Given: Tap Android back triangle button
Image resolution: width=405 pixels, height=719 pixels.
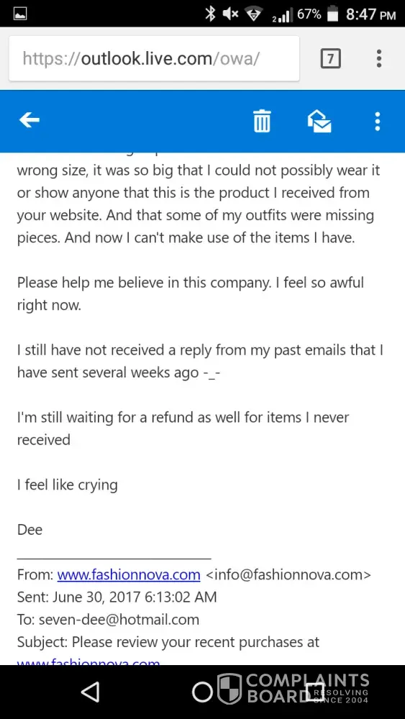Looking at the screenshot, I should tap(91, 692).
